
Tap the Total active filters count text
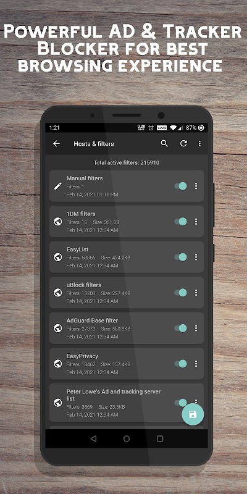tap(127, 163)
